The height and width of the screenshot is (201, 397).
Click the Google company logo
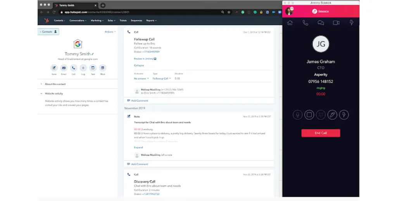coord(78,44)
